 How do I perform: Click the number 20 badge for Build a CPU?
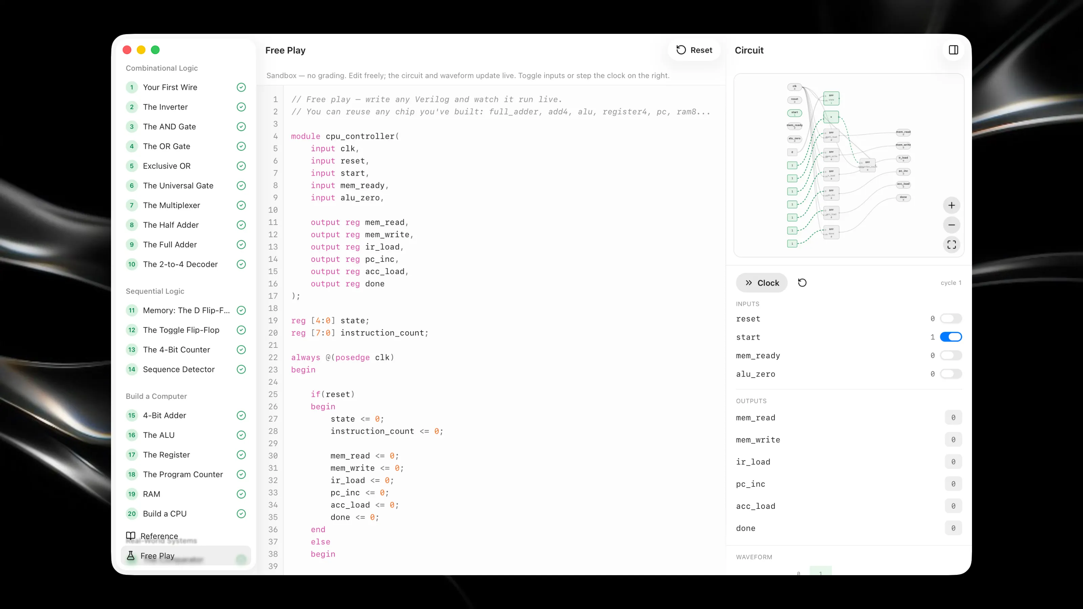click(132, 514)
